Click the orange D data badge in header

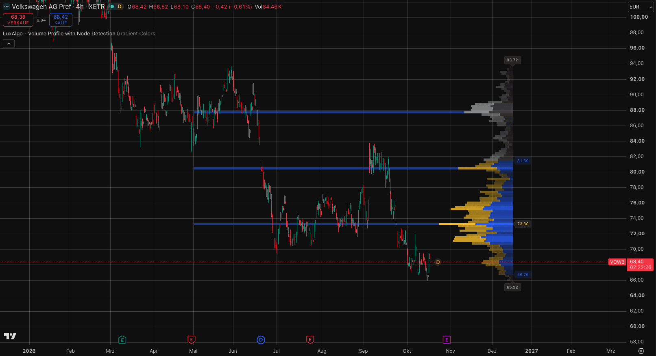coord(120,7)
